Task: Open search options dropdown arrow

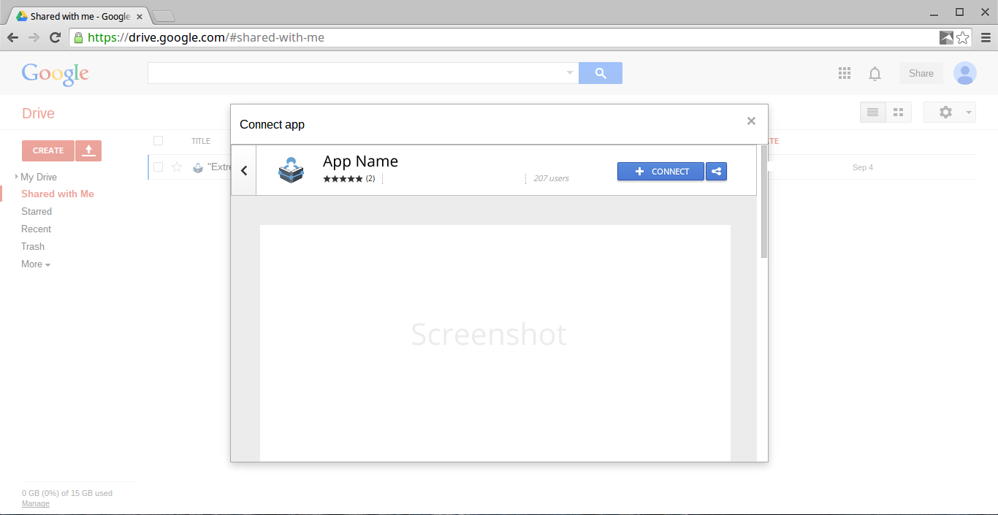Action: [x=569, y=73]
